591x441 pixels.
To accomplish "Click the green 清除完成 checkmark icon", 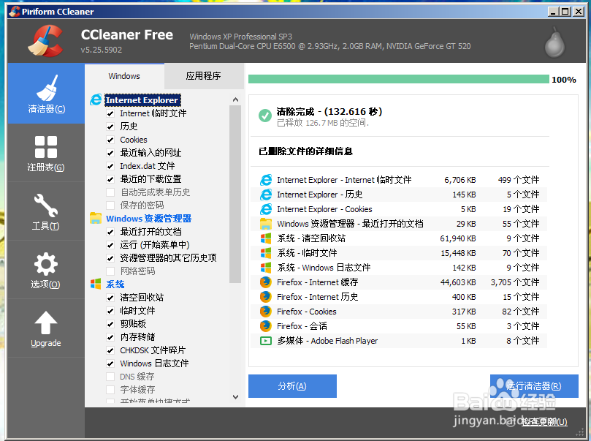I will (x=265, y=116).
